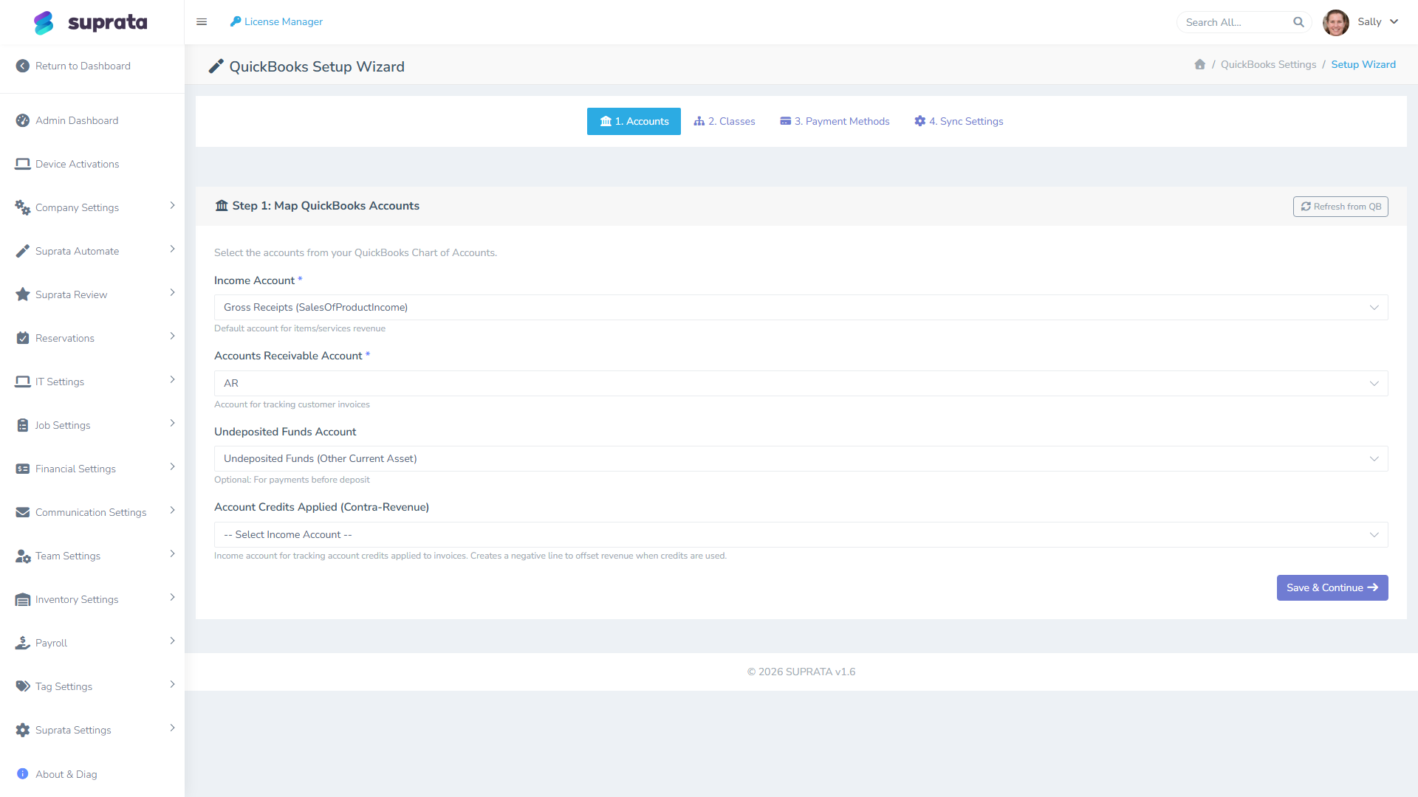This screenshot has height=797, width=1418.
Task: Expand the Reservations chevron
Action: pyautogui.click(x=172, y=336)
